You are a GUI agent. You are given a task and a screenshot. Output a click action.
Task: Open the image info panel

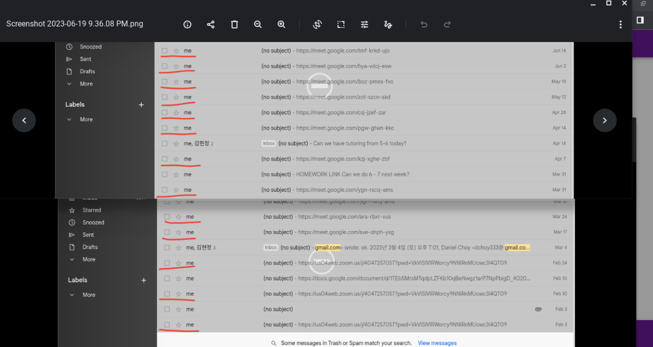[187, 24]
